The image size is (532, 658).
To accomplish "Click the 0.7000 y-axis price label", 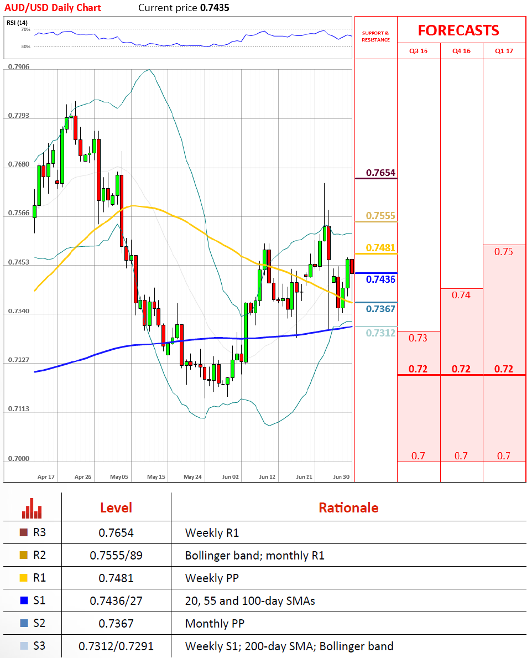I will click(x=18, y=458).
